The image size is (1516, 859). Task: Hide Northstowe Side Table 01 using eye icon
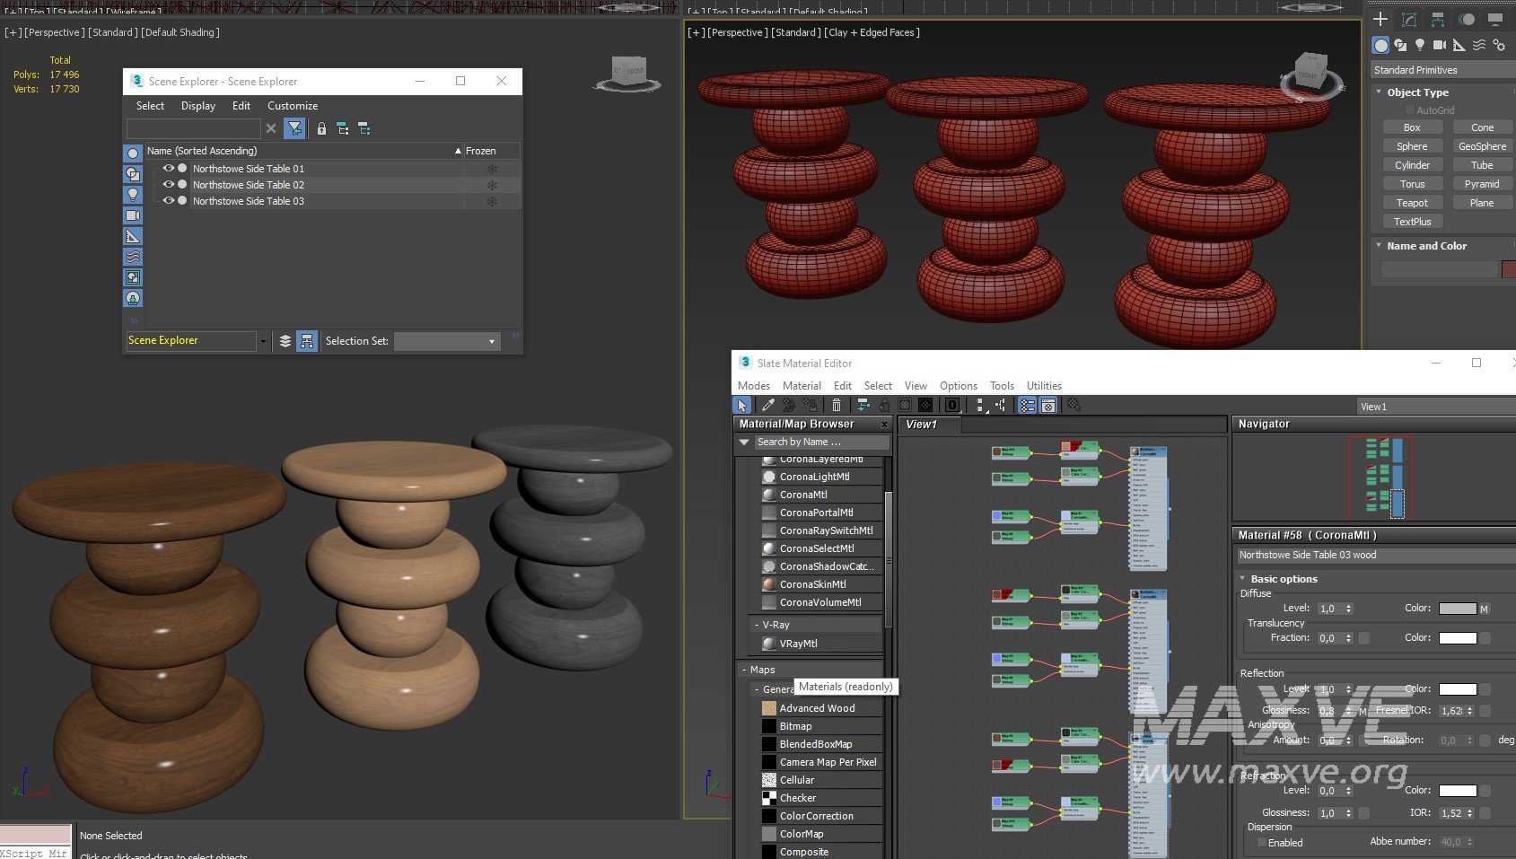pos(168,168)
